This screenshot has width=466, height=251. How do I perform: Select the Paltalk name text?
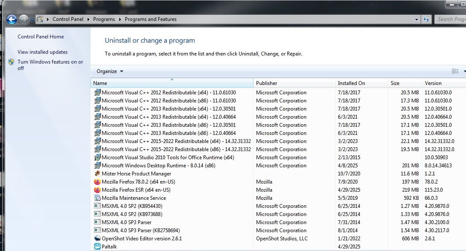tap(109, 247)
